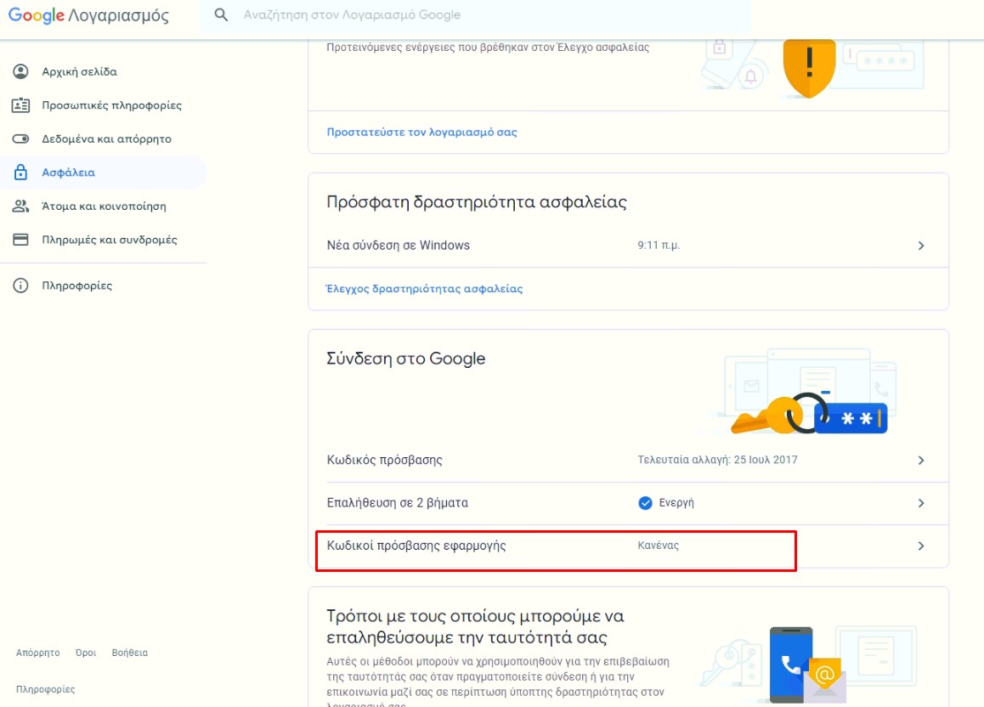Click the Κωδικός πρόσβασης label
This screenshot has width=984, height=707.
pyautogui.click(x=384, y=460)
